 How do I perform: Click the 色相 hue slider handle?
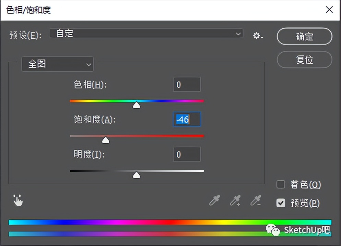pyautogui.click(x=136, y=105)
